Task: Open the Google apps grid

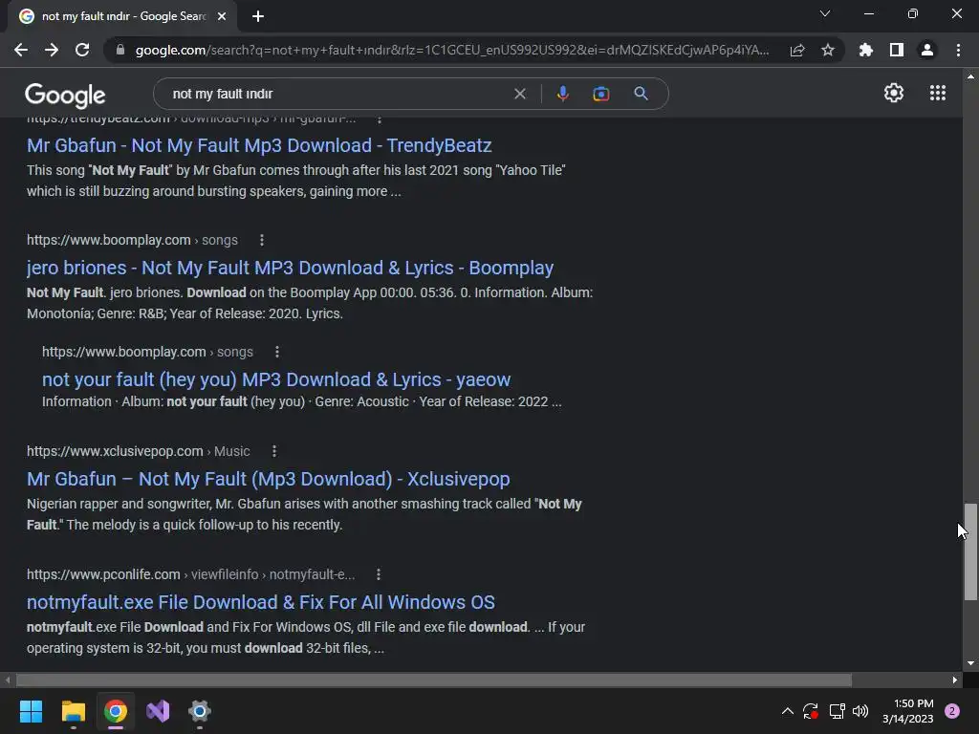Action: pyautogui.click(x=938, y=93)
